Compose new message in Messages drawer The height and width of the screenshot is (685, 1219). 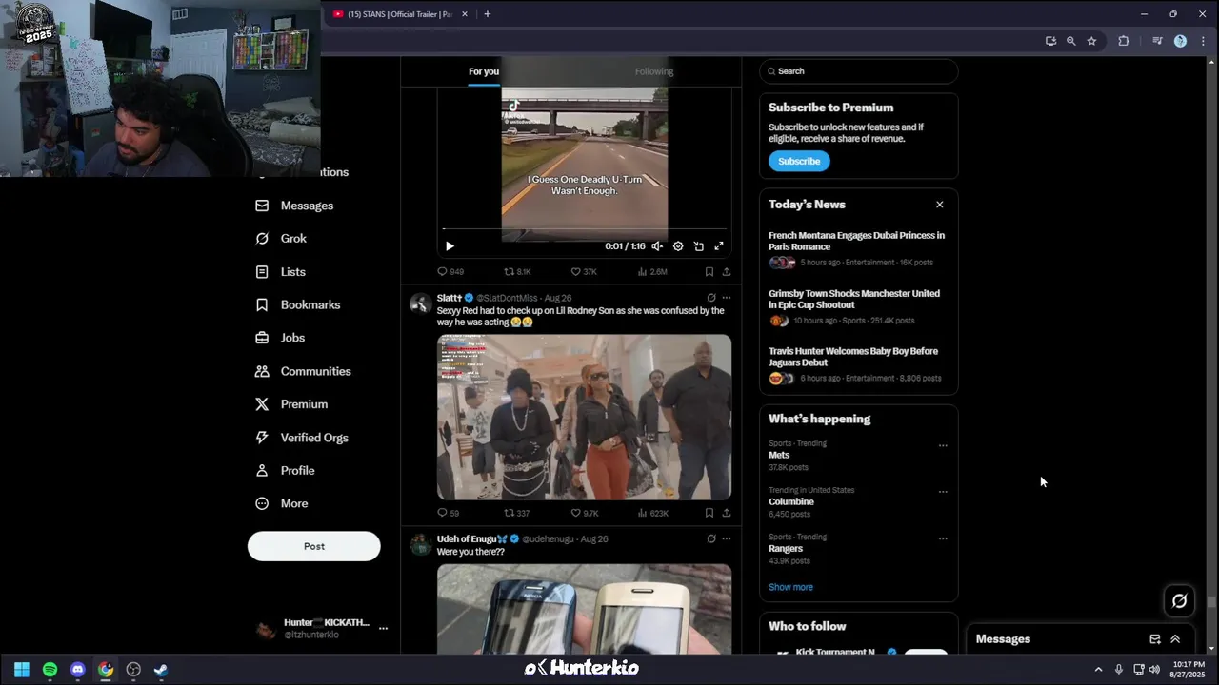coord(1154,639)
